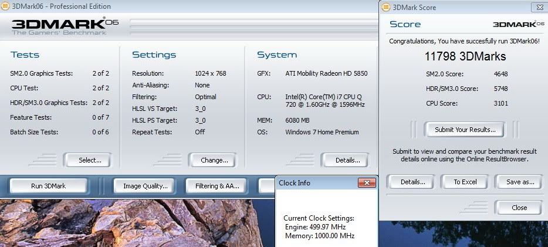Click the Score heading in Score window
Viewport: 548px width, 247px height.
click(x=405, y=24)
